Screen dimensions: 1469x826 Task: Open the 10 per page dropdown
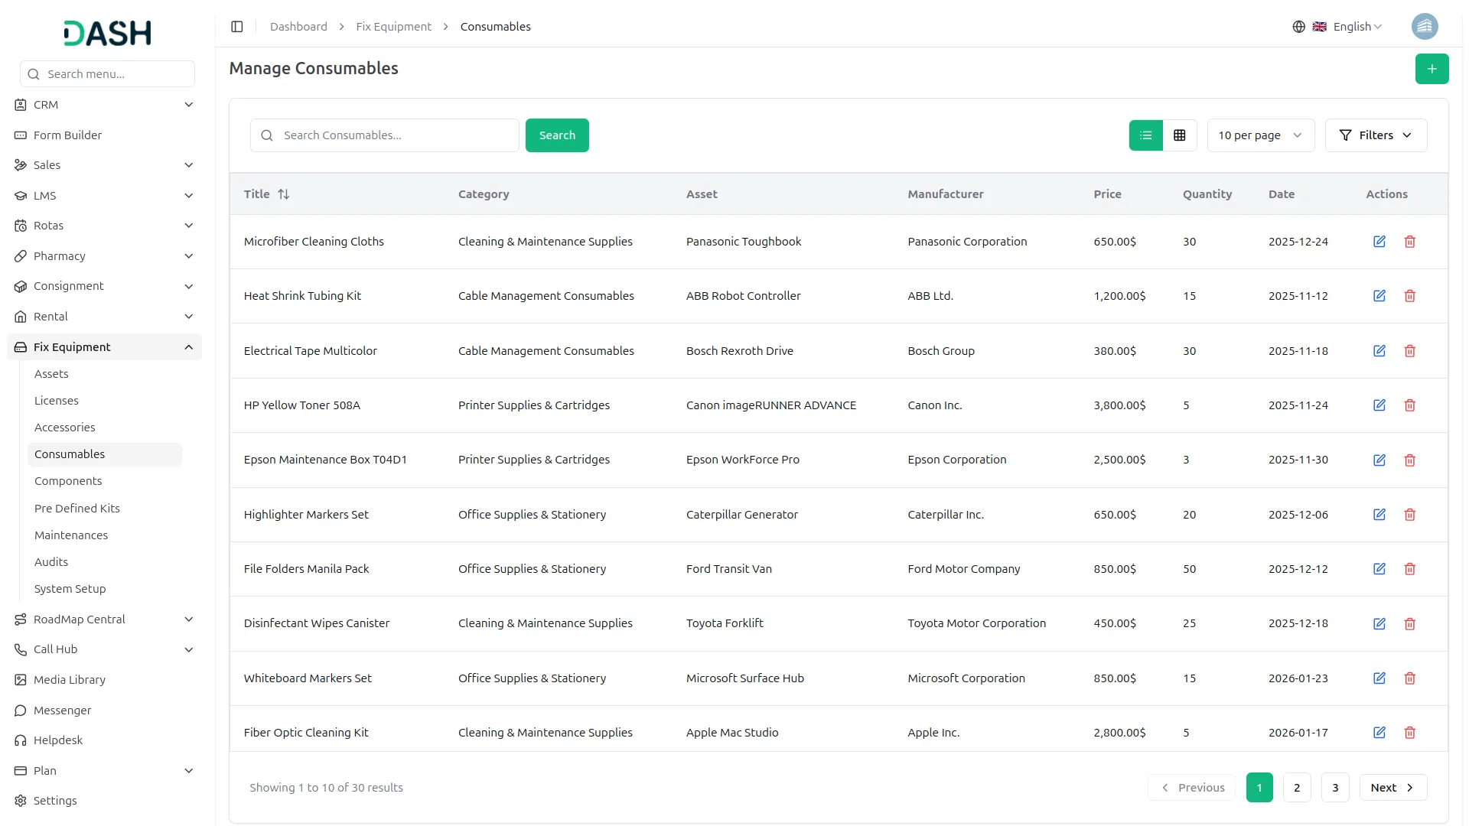click(1260, 135)
